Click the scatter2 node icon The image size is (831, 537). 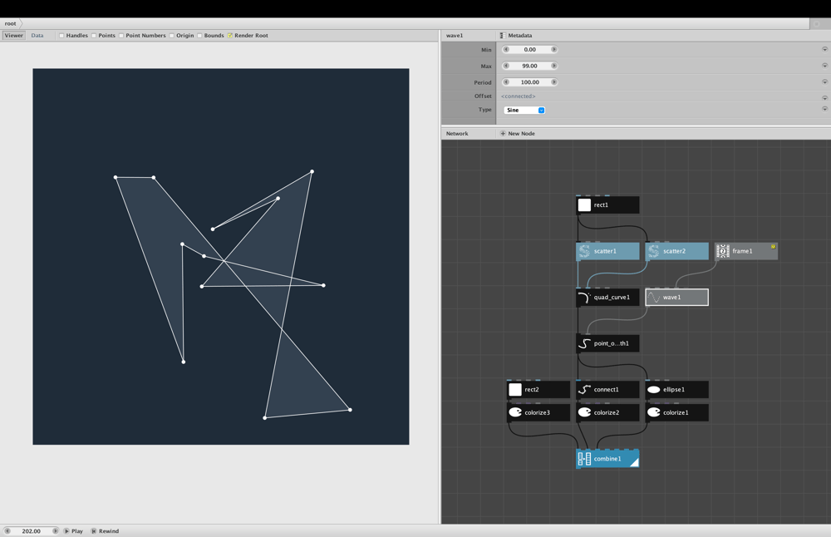[x=653, y=251]
